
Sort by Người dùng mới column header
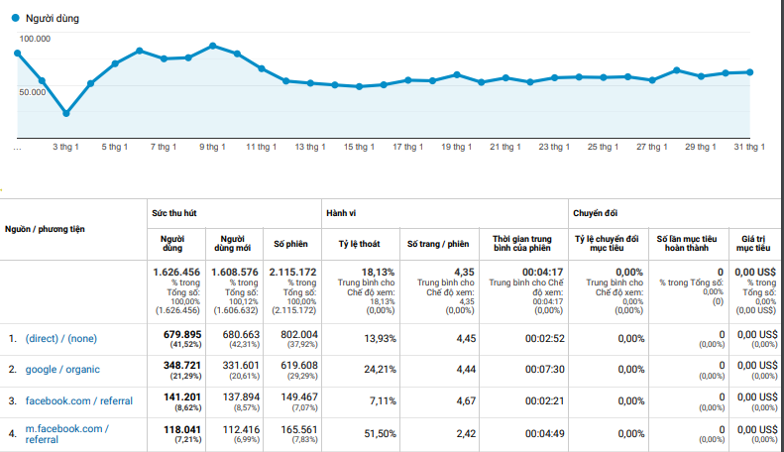click(233, 244)
